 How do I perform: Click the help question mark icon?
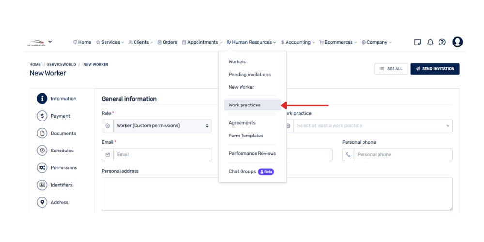442,42
